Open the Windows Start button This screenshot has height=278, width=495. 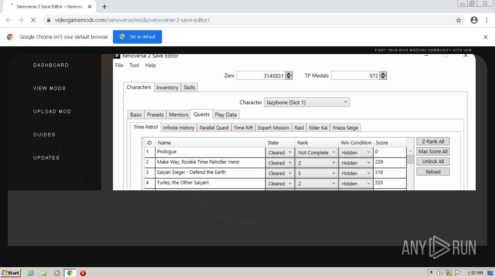(11, 273)
